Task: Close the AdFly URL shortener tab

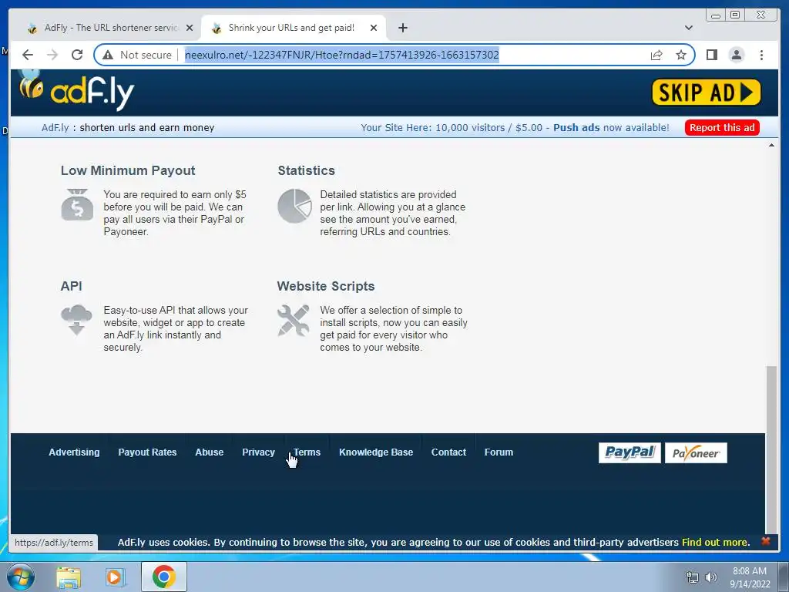Action: 190,29
